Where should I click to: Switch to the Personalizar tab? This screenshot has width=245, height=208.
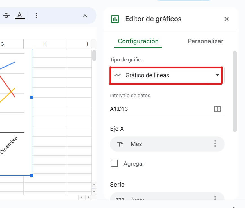point(205,41)
